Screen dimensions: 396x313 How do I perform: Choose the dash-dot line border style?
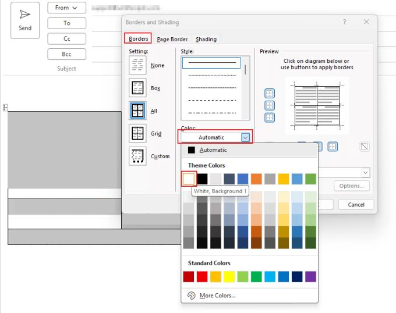pos(212,113)
